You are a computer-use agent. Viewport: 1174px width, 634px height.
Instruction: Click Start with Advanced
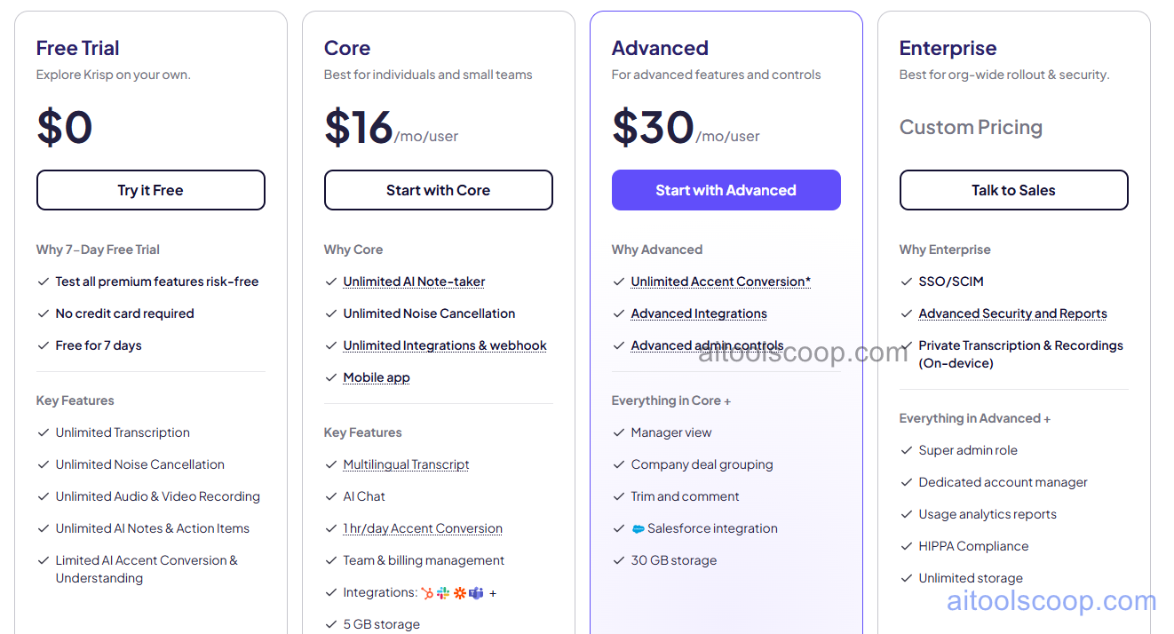click(726, 190)
